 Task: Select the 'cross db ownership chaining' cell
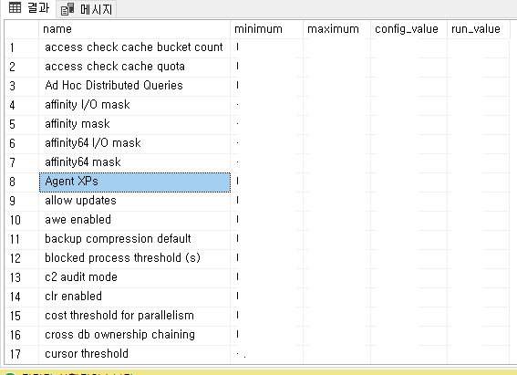(135, 335)
